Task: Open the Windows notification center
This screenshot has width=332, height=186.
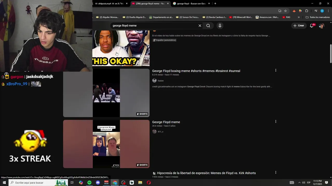Action: [326, 183]
